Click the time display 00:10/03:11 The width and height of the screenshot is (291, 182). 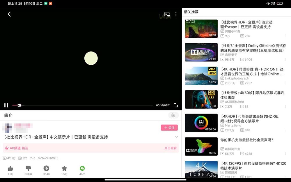pyautogui.click(x=163, y=105)
